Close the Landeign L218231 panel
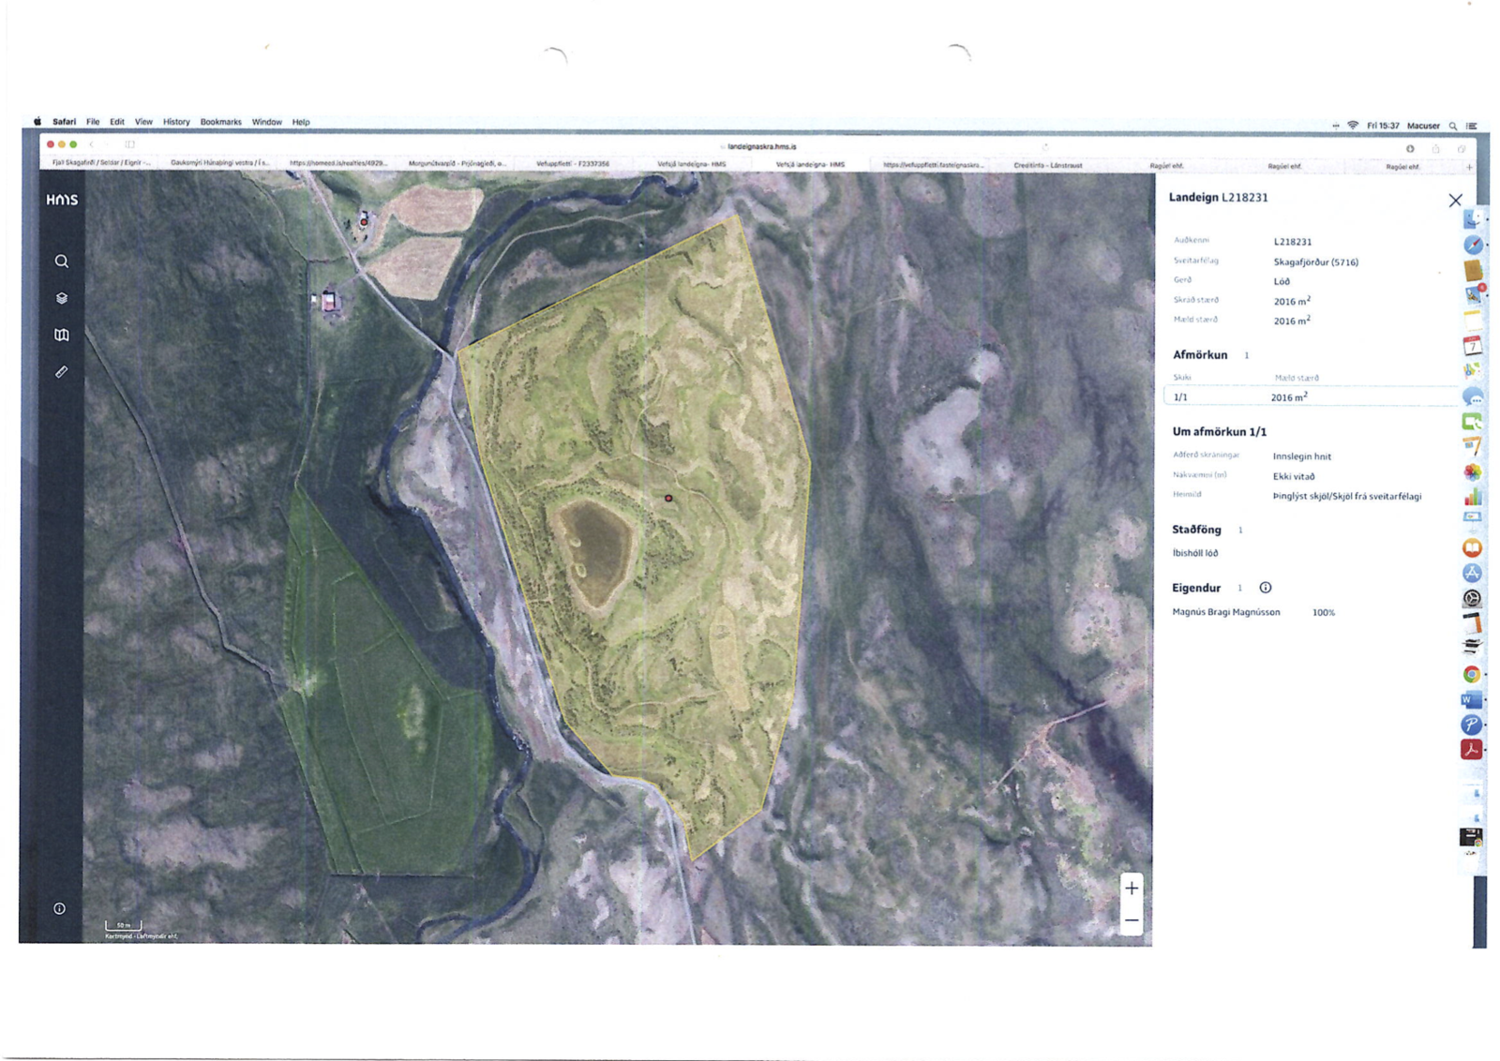The image size is (1500, 1061). click(1454, 201)
